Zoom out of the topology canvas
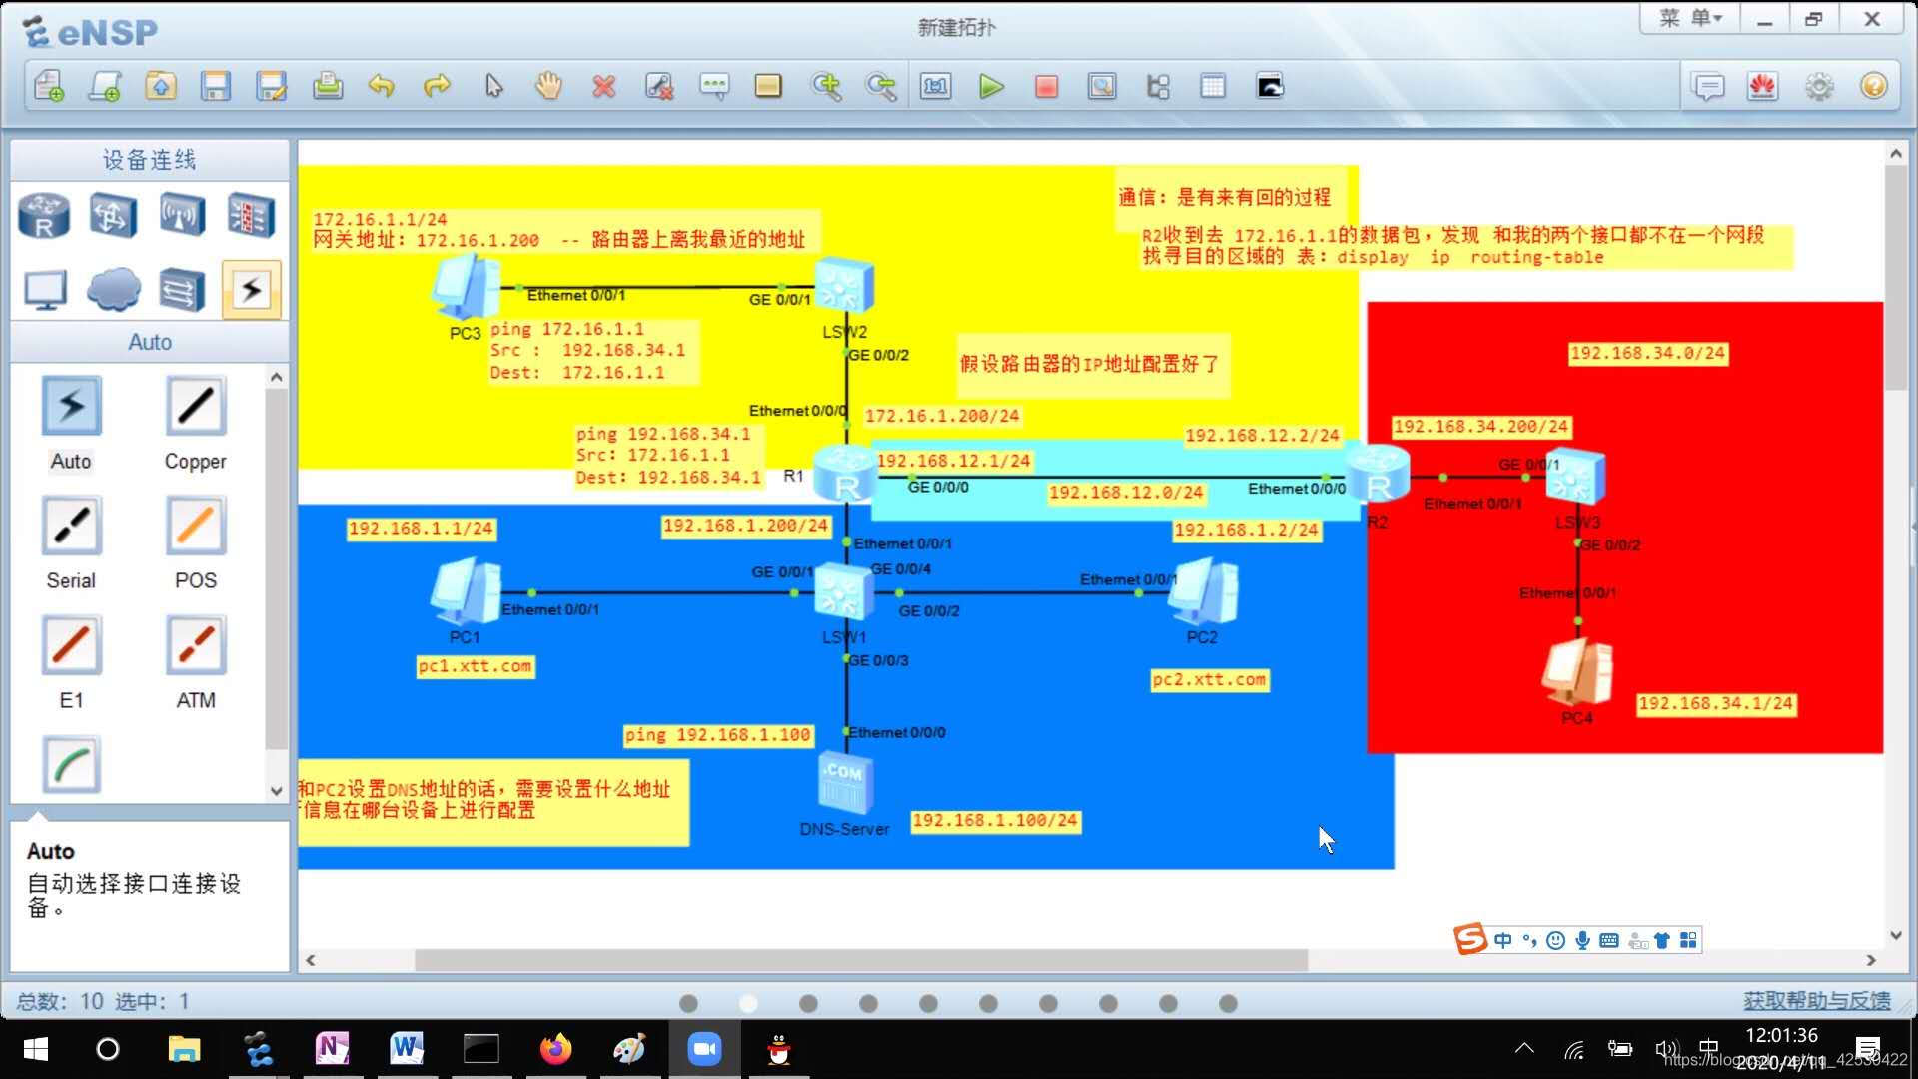 pyautogui.click(x=881, y=87)
